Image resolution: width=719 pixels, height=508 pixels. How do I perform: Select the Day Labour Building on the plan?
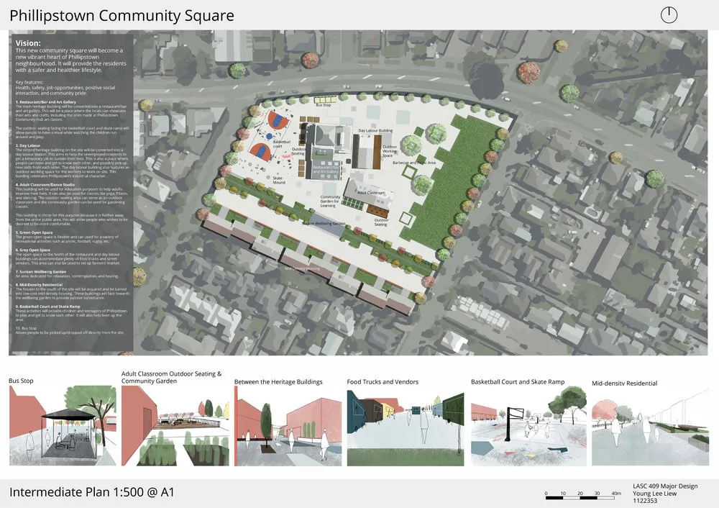pos(376,130)
